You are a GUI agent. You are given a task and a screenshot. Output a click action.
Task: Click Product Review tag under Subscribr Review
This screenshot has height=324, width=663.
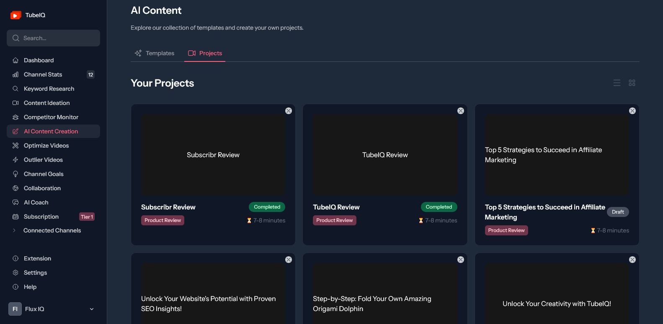[x=163, y=220]
